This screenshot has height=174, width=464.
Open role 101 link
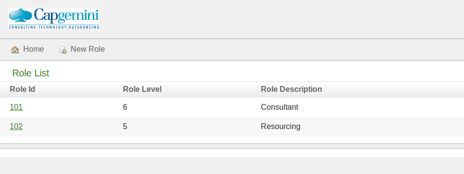click(16, 107)
